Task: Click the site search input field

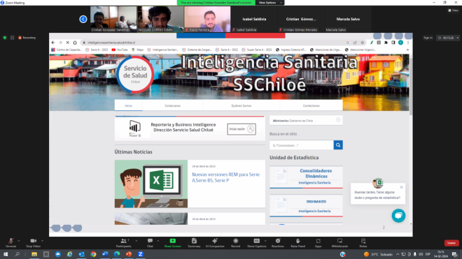Action: tap(302, 145)
